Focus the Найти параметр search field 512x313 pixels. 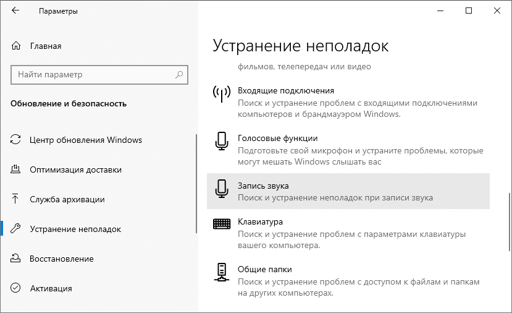93,75
